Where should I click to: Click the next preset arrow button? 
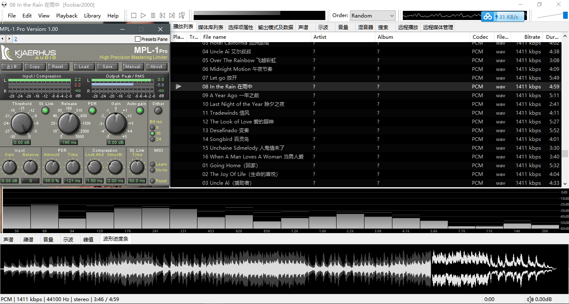click(9, 39)
